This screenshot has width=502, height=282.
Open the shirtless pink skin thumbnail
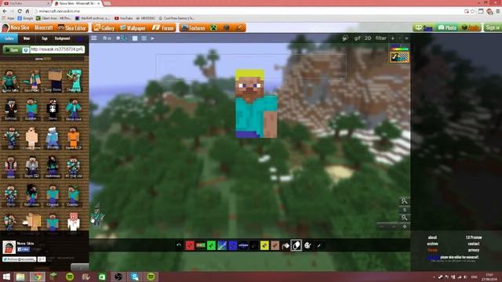pyautogui.click(x=31, y=138)
